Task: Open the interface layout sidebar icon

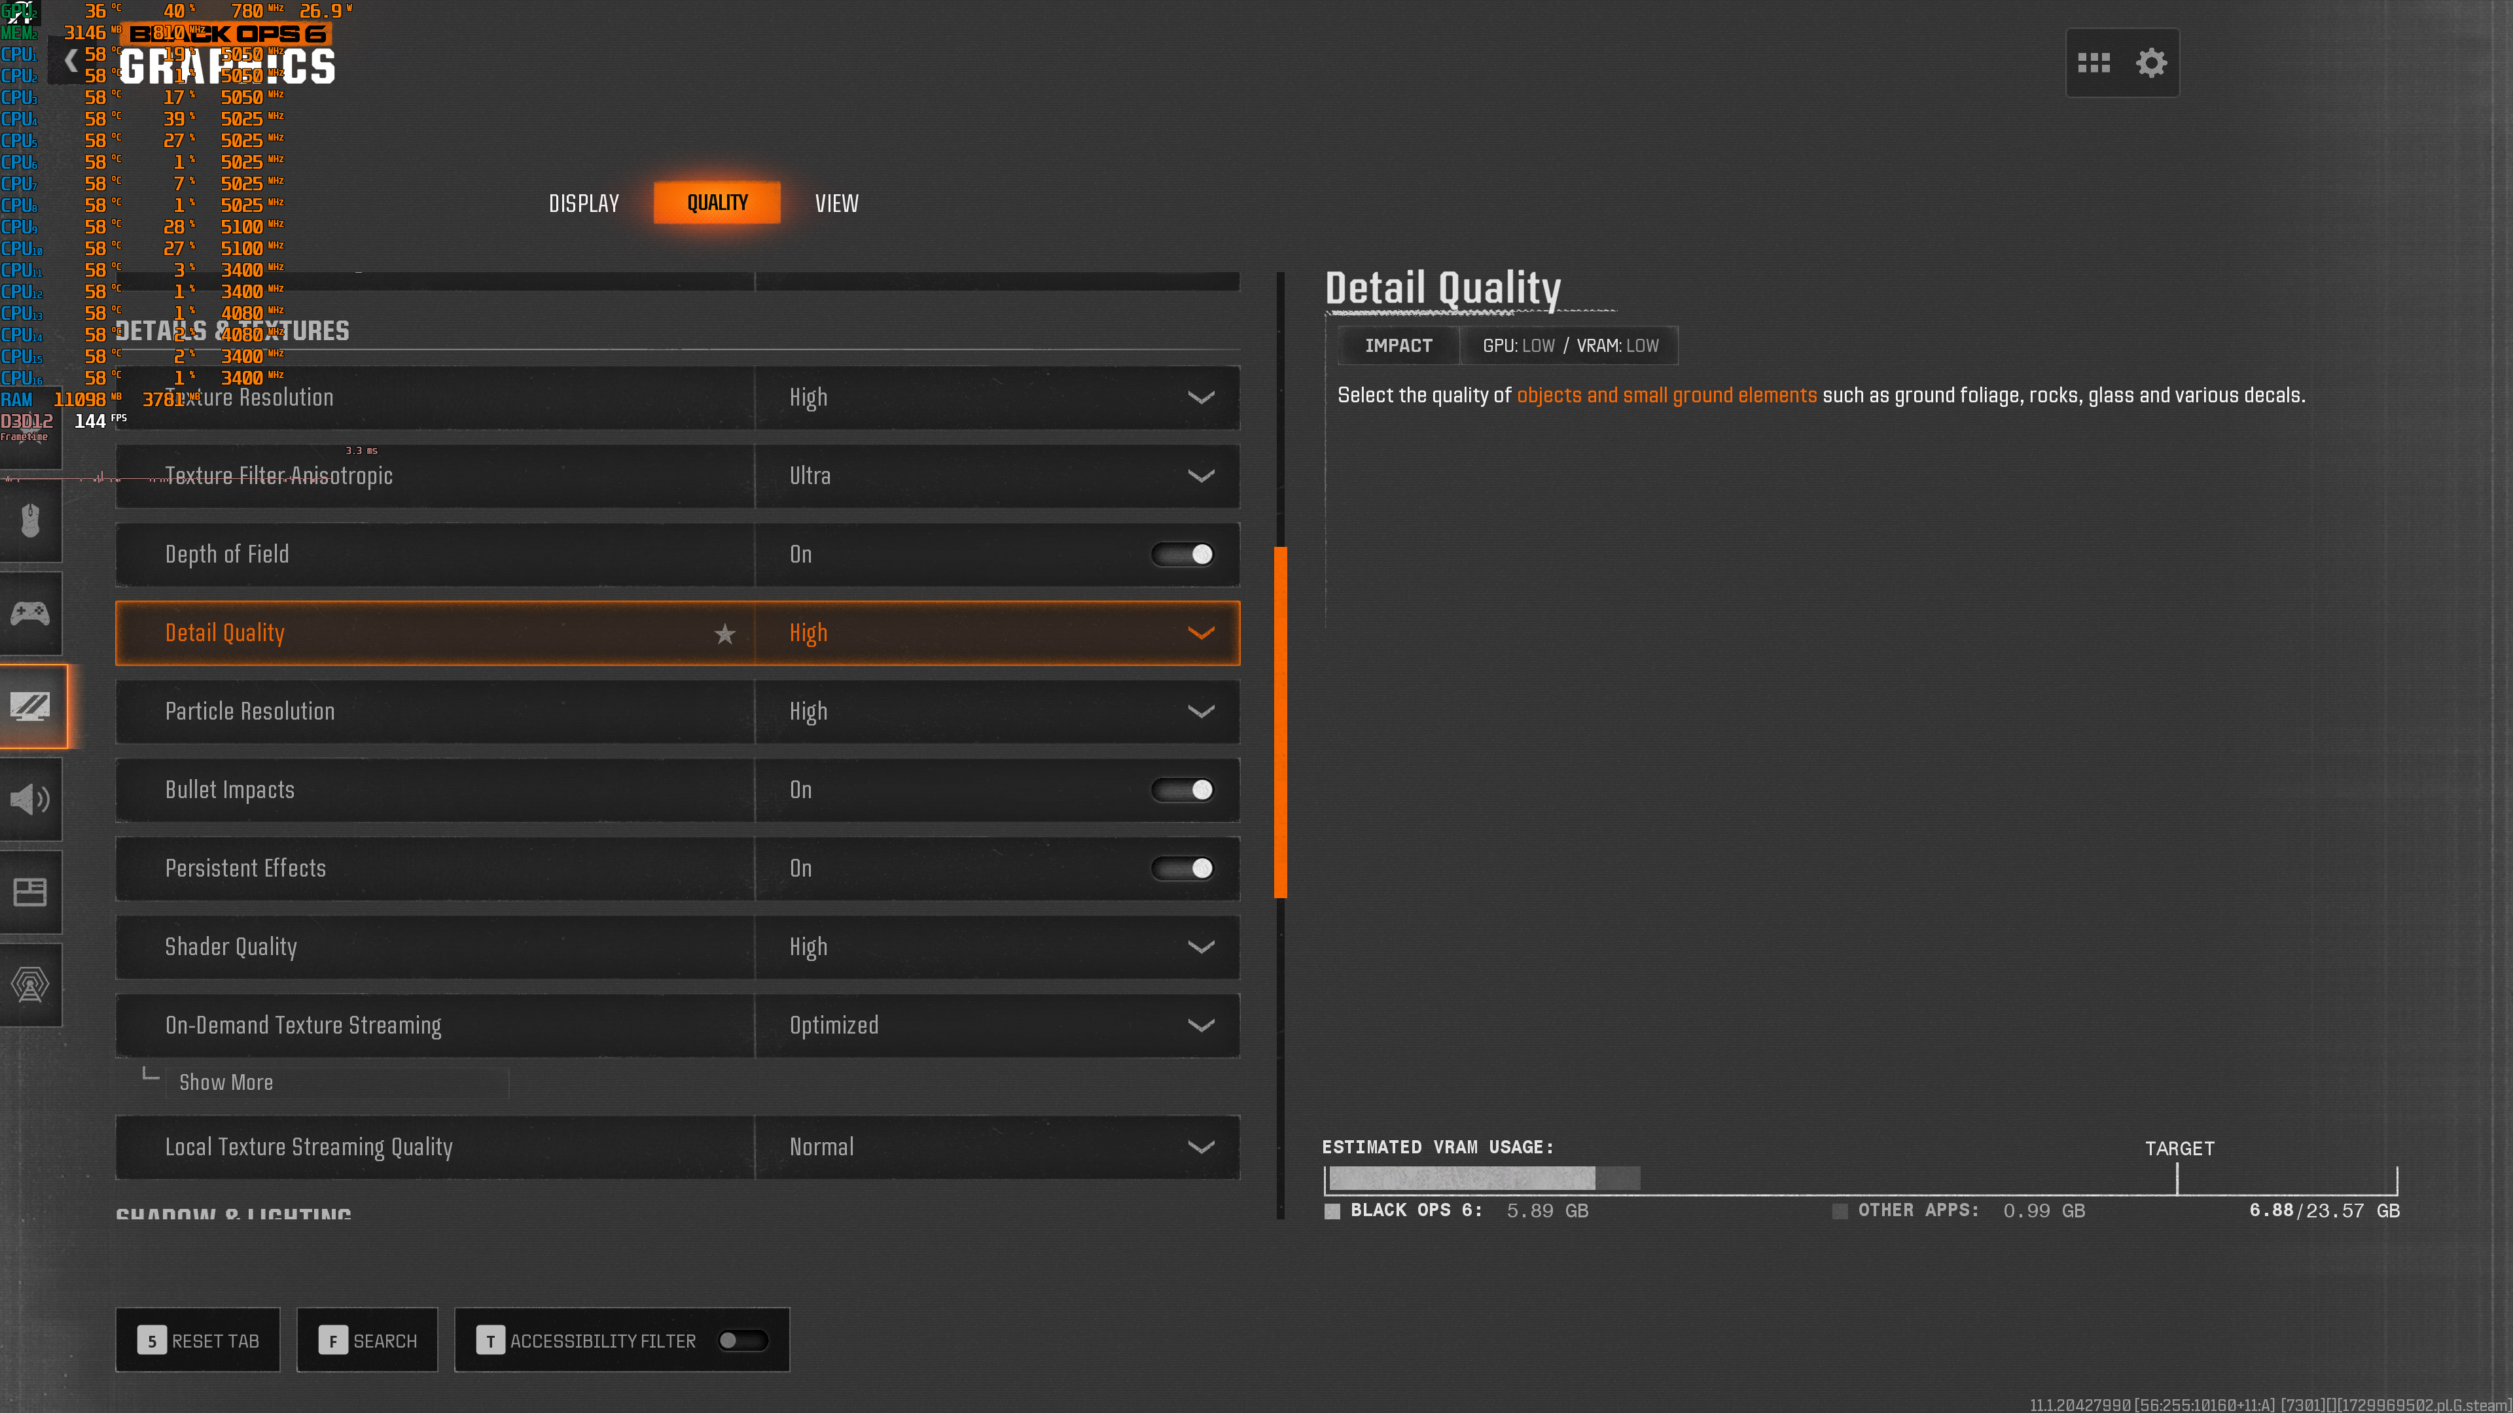Action: point(30,891)
